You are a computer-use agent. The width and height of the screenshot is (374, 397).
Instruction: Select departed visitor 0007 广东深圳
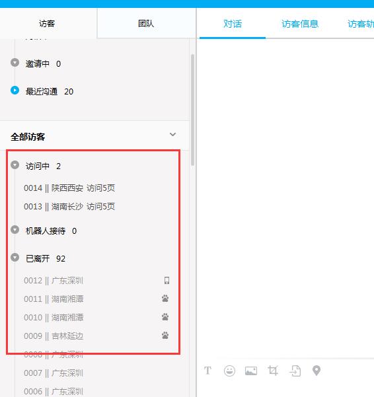click(54, 373)
